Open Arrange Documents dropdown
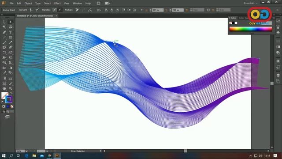 [x=108, y=3]
